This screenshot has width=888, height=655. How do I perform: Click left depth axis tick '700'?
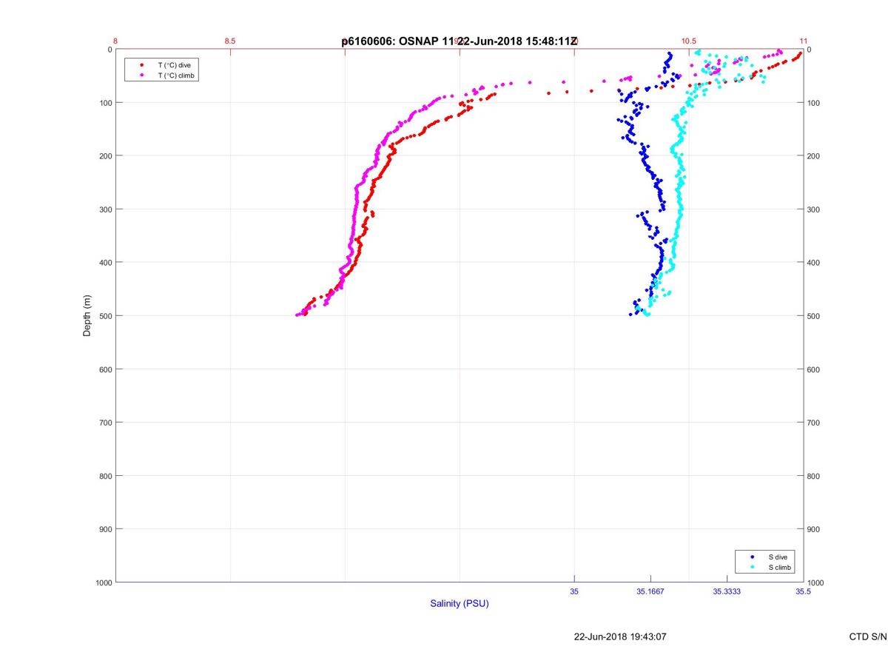105,423
